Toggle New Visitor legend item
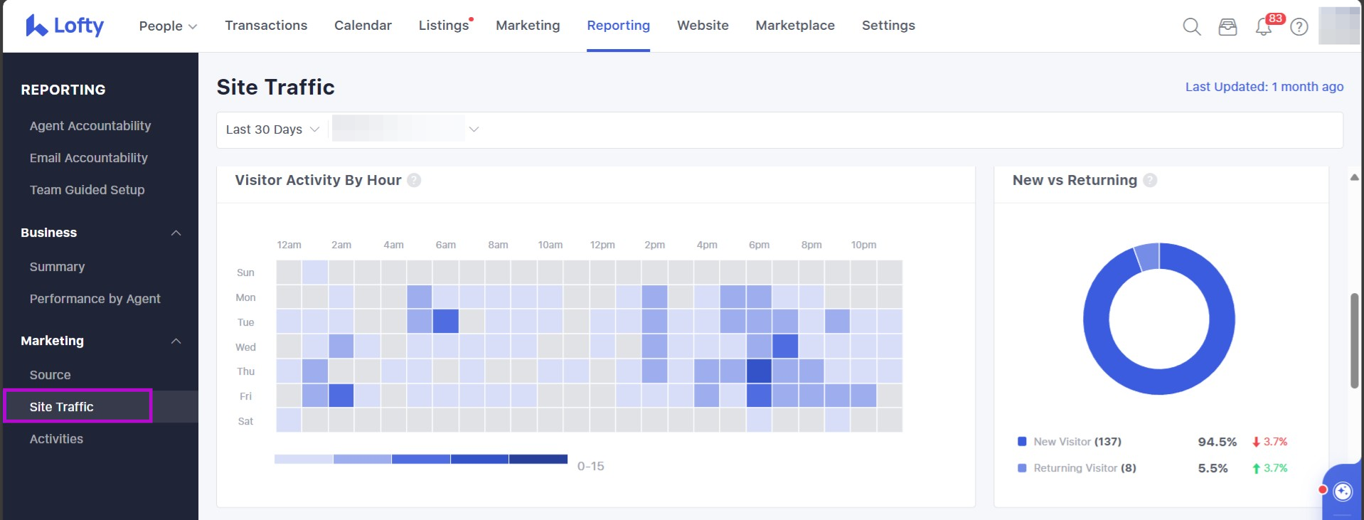Viewport: 1364px width, 520px height. [1070, 442]
